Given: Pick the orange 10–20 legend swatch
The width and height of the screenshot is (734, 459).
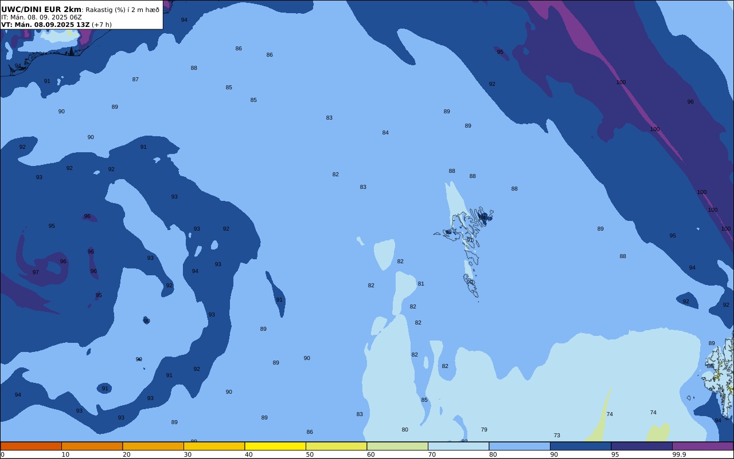Looking at the screenshot, I should 92,446.
